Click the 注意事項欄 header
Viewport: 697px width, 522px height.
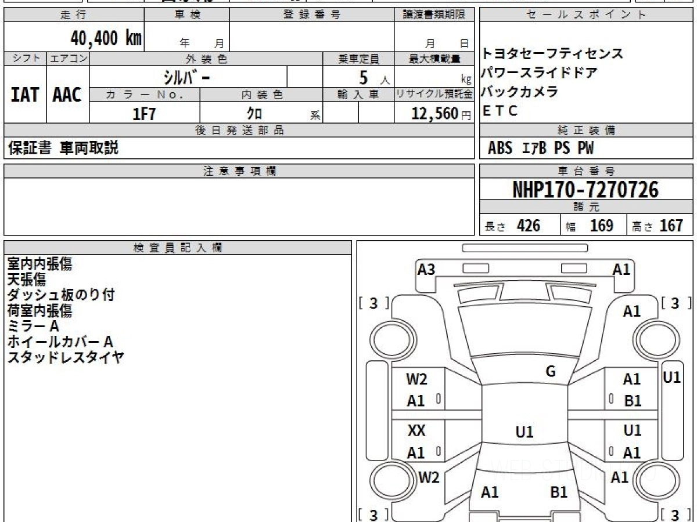(x=239, y=171)
